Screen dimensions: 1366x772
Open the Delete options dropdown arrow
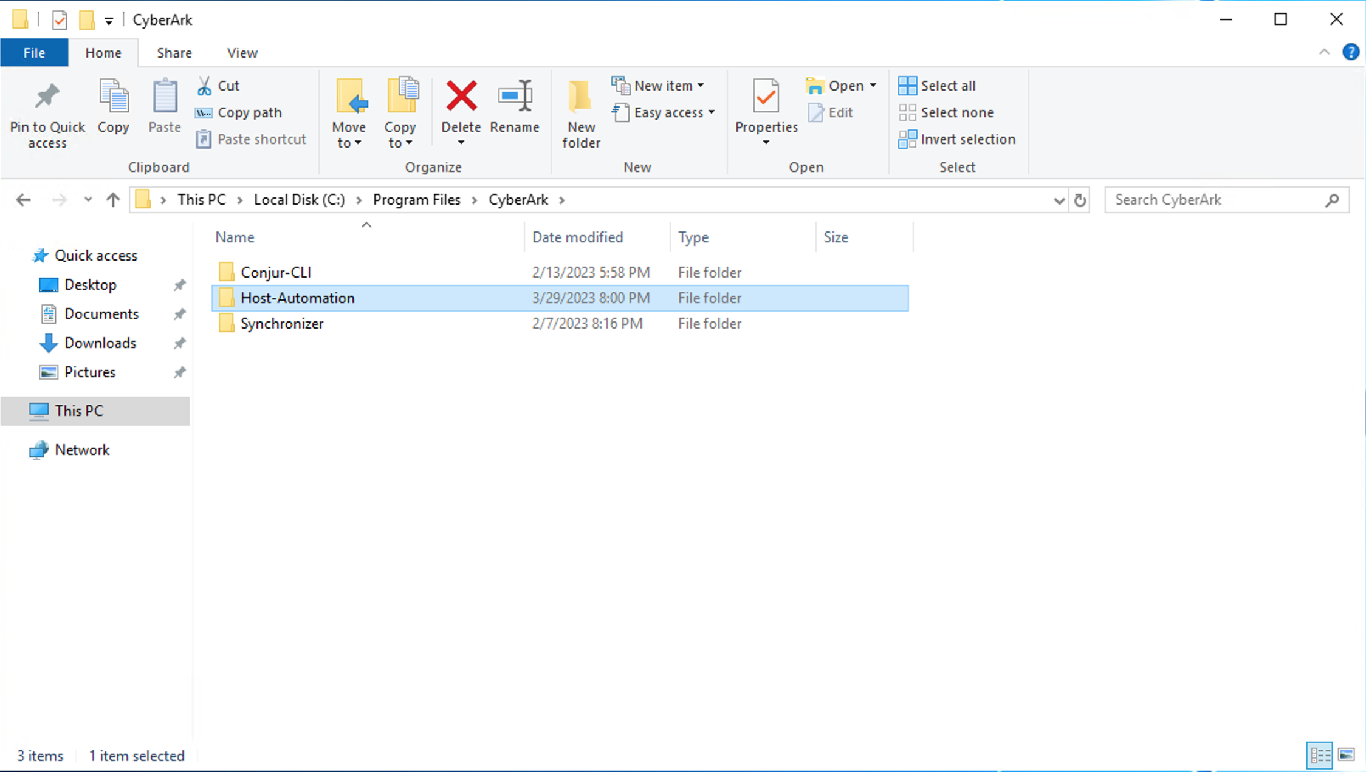461,143
